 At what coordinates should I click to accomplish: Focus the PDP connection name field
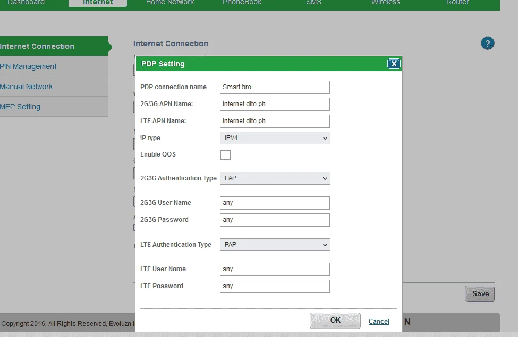275,87
